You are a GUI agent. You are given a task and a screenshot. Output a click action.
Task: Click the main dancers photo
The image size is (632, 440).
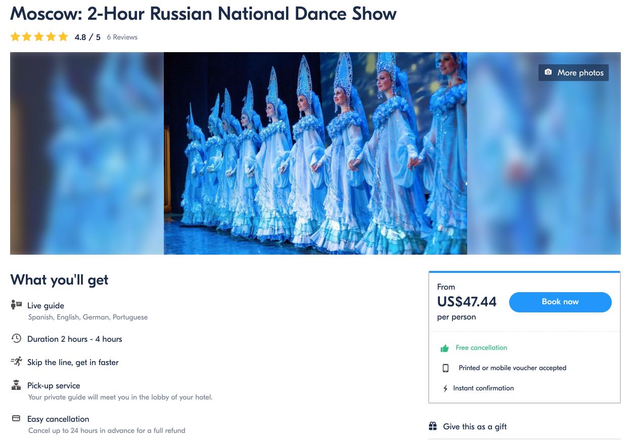(x=315, y=153)
